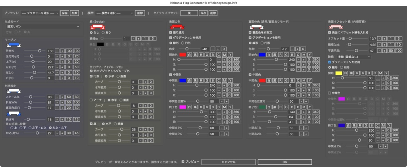Click the dark green 終了色 swatch in 裏面の色

[x=262, y=107]
